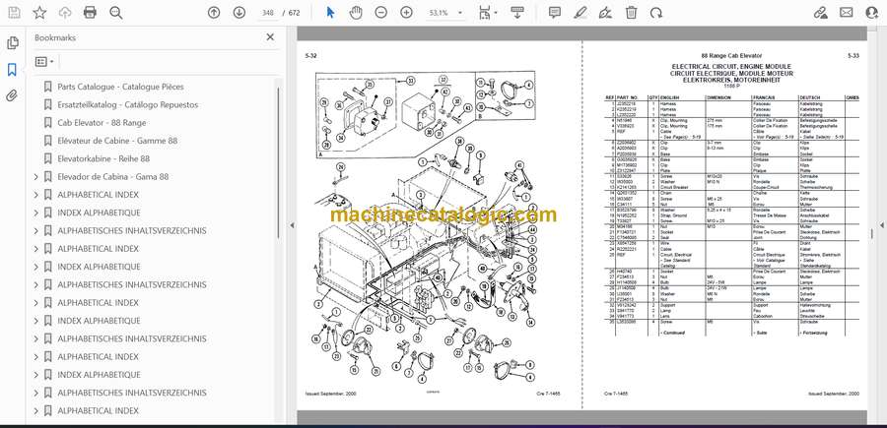Rotate the page view
887x428 pixels.
point(656,13)
